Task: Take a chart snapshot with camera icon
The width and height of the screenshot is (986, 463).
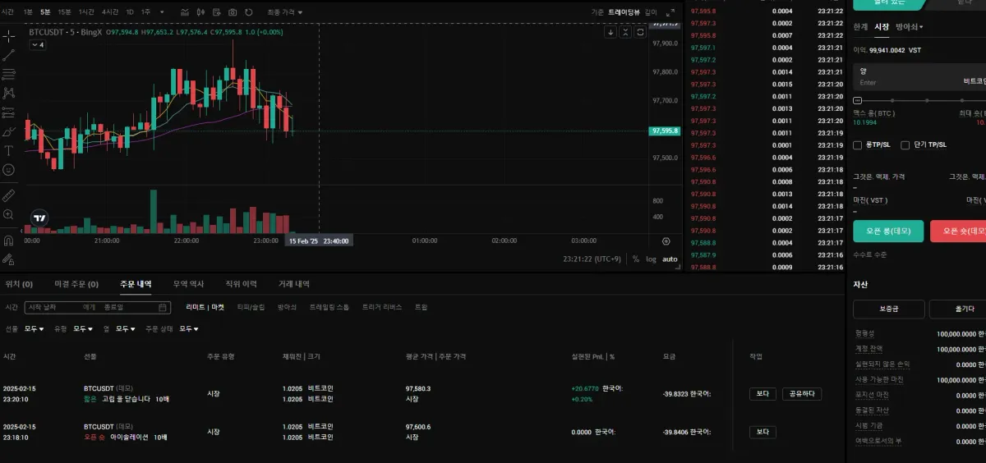Action: pos(233,12)
